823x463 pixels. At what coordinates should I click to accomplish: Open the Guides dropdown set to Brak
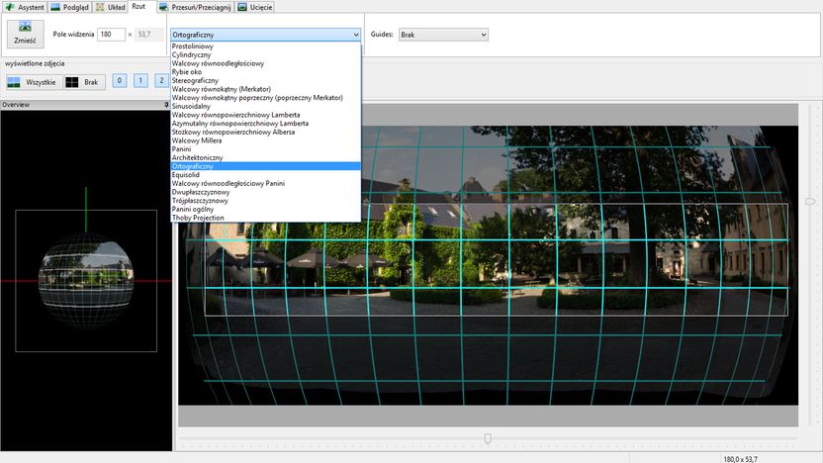click(443, 35)
